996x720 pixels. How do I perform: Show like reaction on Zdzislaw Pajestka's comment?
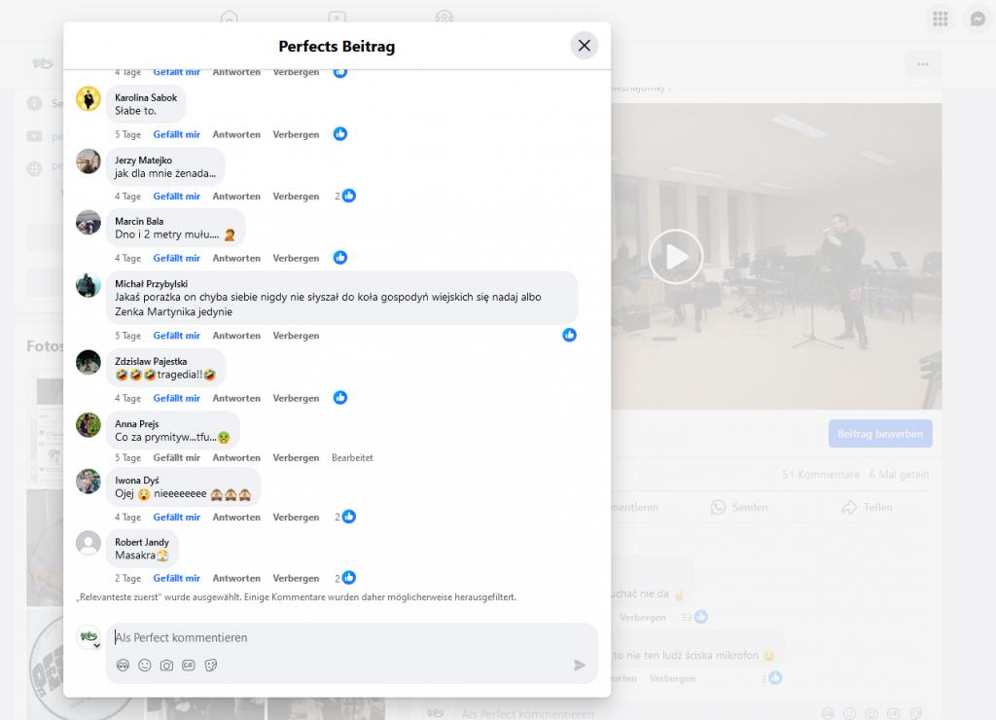click(x=340, y=398)
